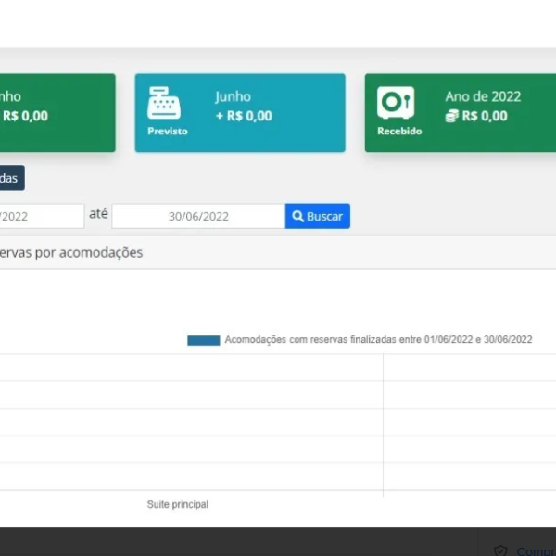Screen dimensions: 556x556
Task: Click the safe icon on Recebido card
Action: (x=395, y=103)
